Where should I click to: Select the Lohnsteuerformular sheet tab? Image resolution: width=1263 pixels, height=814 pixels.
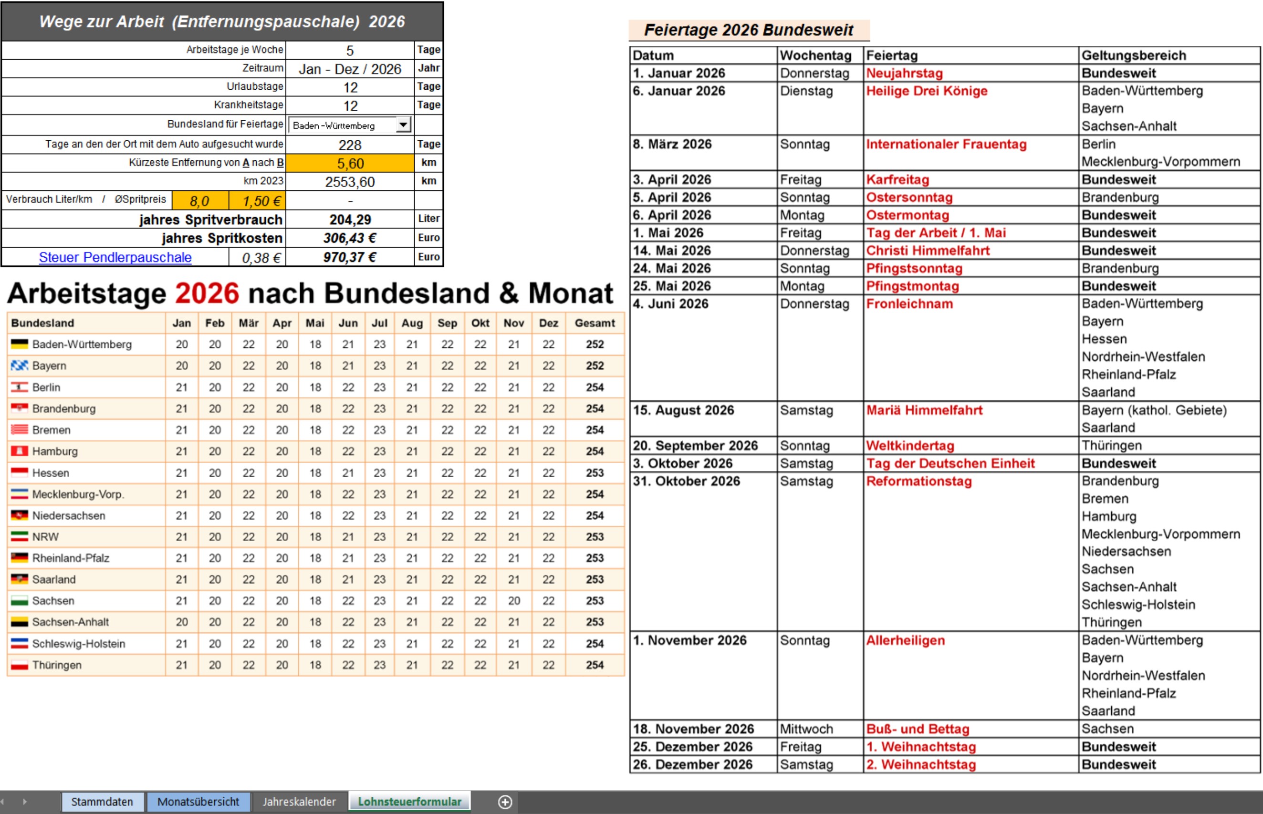pyautogui.click(x=409, y=802)
